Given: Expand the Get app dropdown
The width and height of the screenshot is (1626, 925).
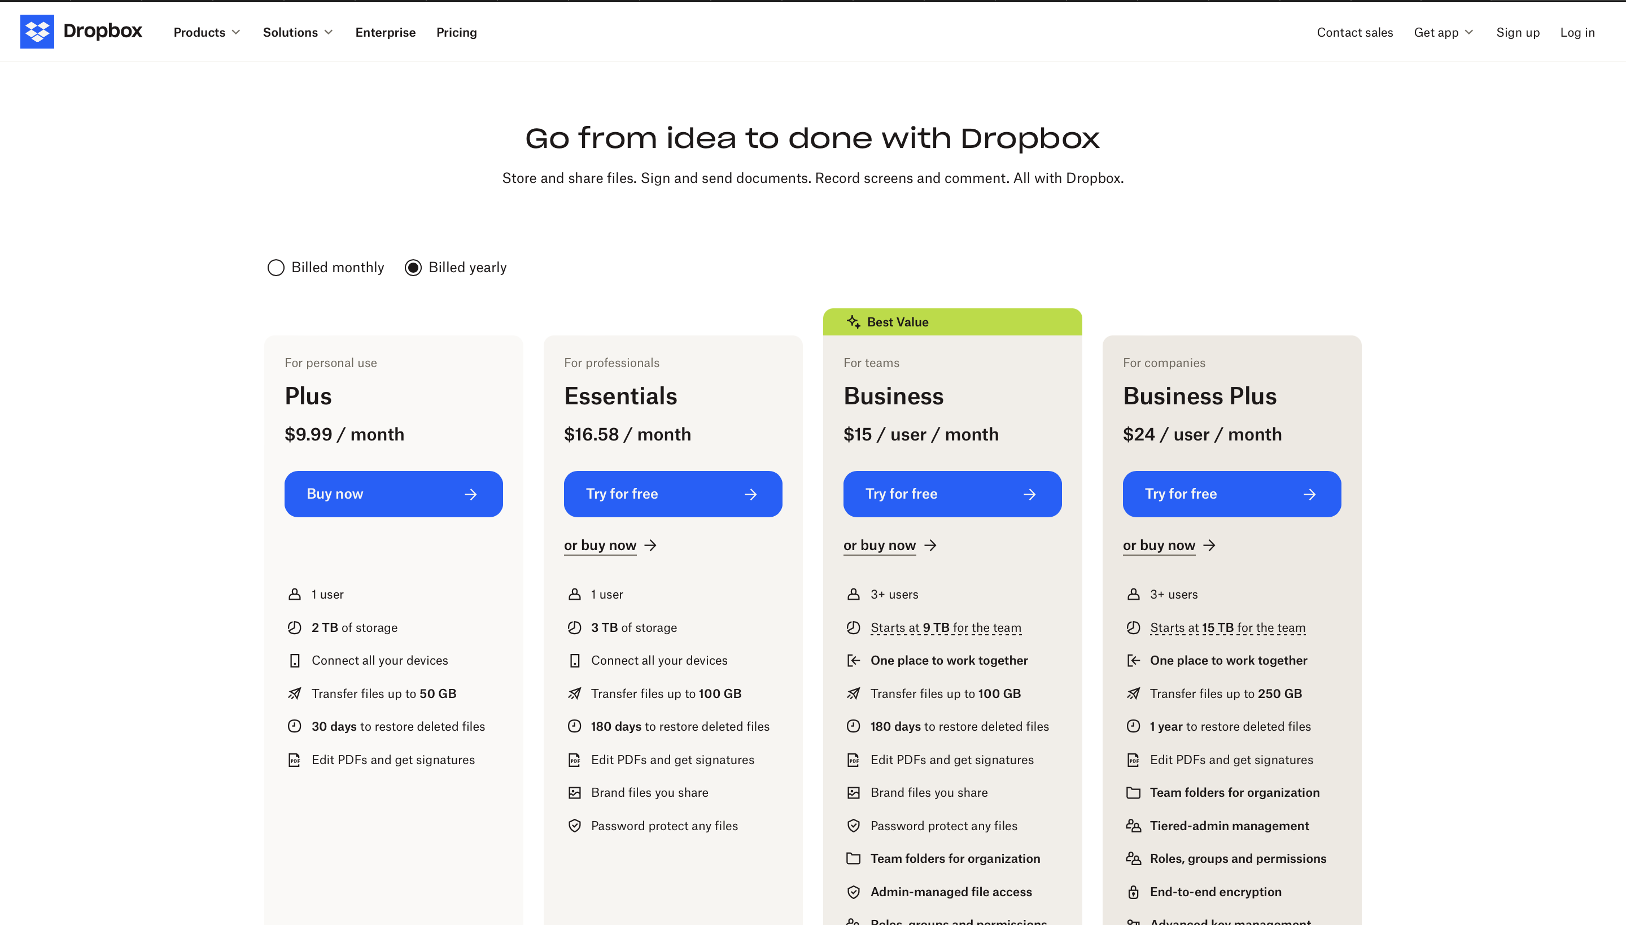Looking at the screenshot, I should 1444,32.
